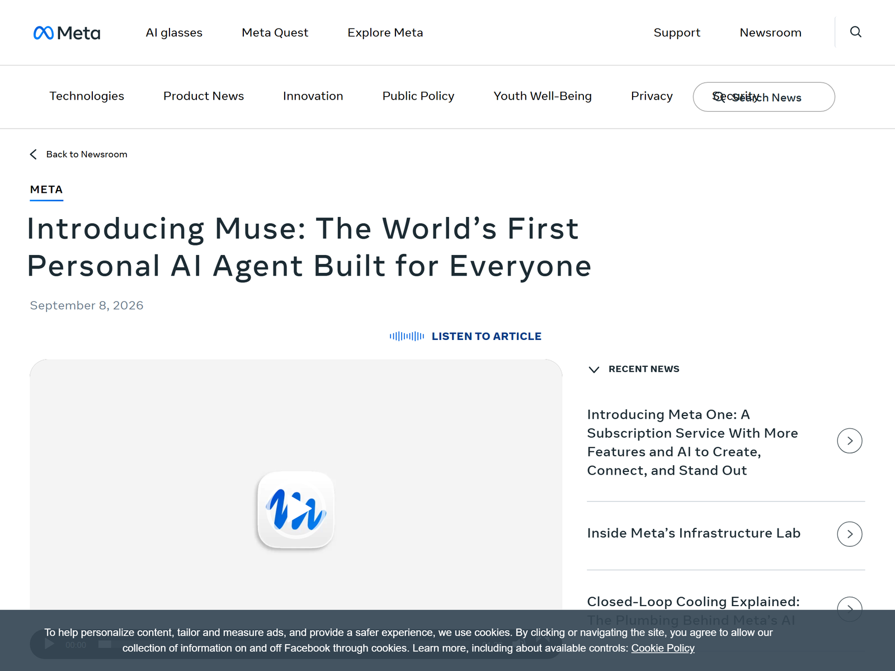Click the Recent News heading text

tap(644, 369)
